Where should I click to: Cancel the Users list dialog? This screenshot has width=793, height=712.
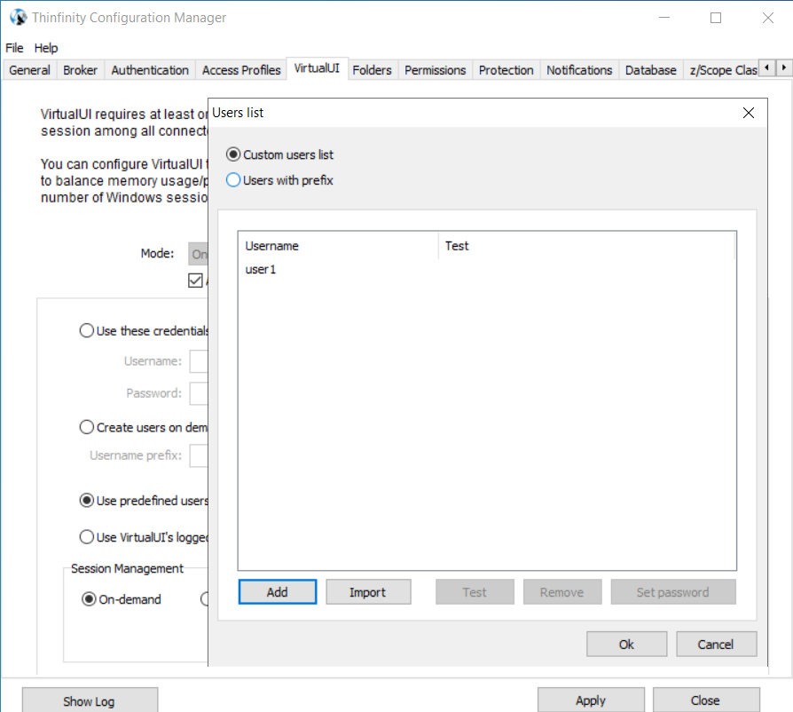(x=716, y=645)
